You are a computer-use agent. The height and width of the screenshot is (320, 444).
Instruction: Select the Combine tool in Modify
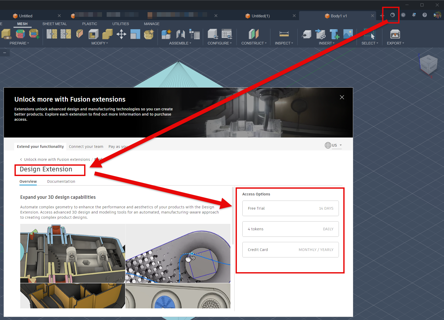click(107, 34)
